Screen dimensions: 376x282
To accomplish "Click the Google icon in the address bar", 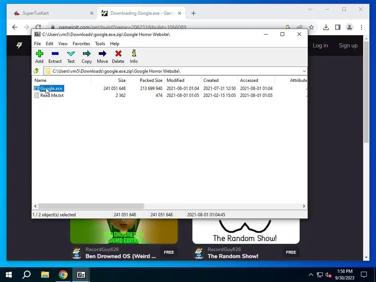I will coord(288,27).
